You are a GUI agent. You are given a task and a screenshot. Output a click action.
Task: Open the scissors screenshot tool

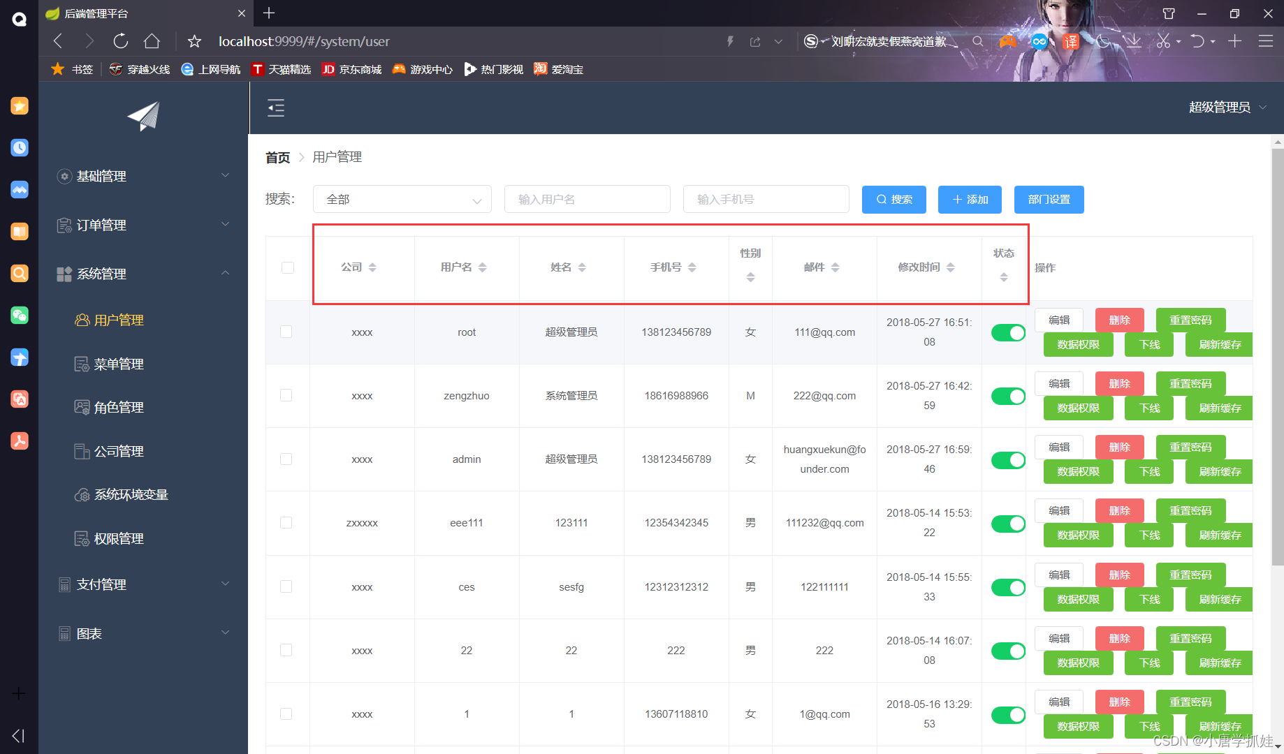click(x=1163, y=41)
